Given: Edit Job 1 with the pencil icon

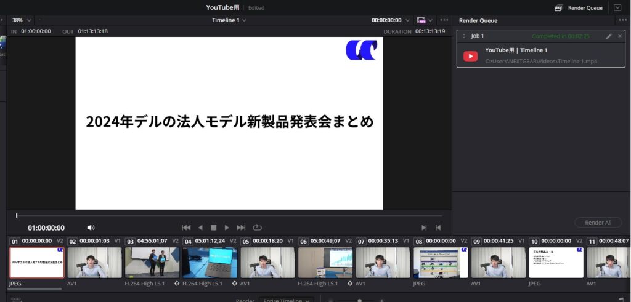Looking at the screenshot, I should click(609, 36).
